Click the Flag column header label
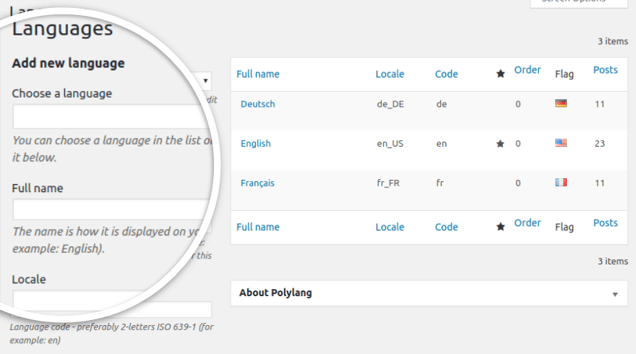Image resolution: width=636 pixels, height=354 pixels. pyautogui.click(x=564, y=74)
